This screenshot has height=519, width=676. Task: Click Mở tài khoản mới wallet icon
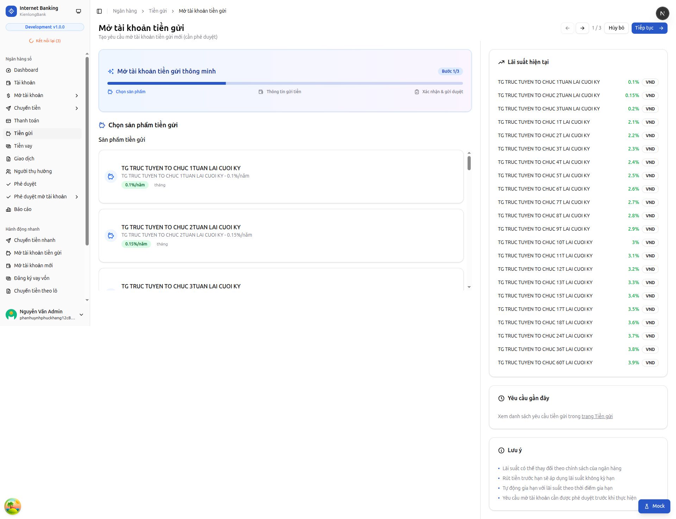(x=8, y=266)
